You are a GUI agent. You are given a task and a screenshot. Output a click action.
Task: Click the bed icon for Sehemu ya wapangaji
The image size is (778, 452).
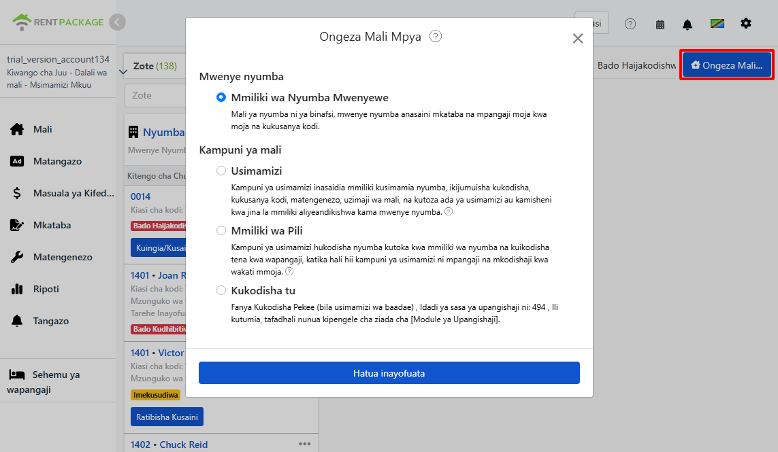point(17,375)
